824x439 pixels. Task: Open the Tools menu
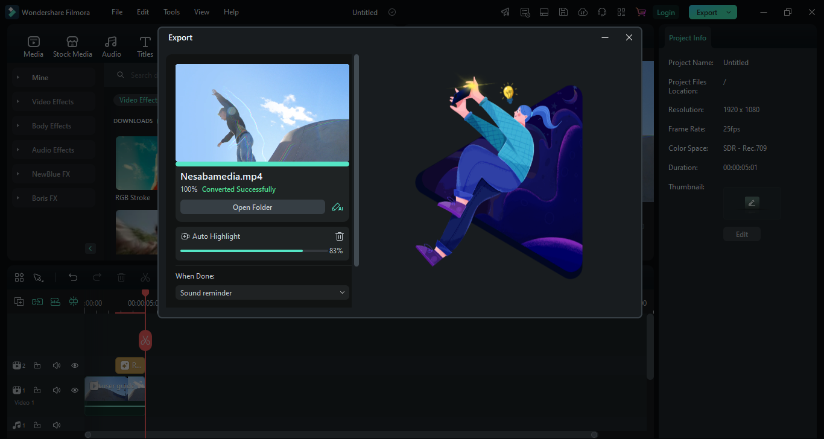point(171,12)
